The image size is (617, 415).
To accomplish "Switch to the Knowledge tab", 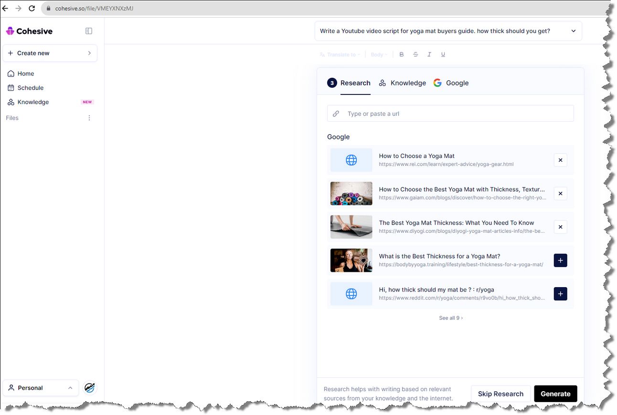I will coord(402,83).
